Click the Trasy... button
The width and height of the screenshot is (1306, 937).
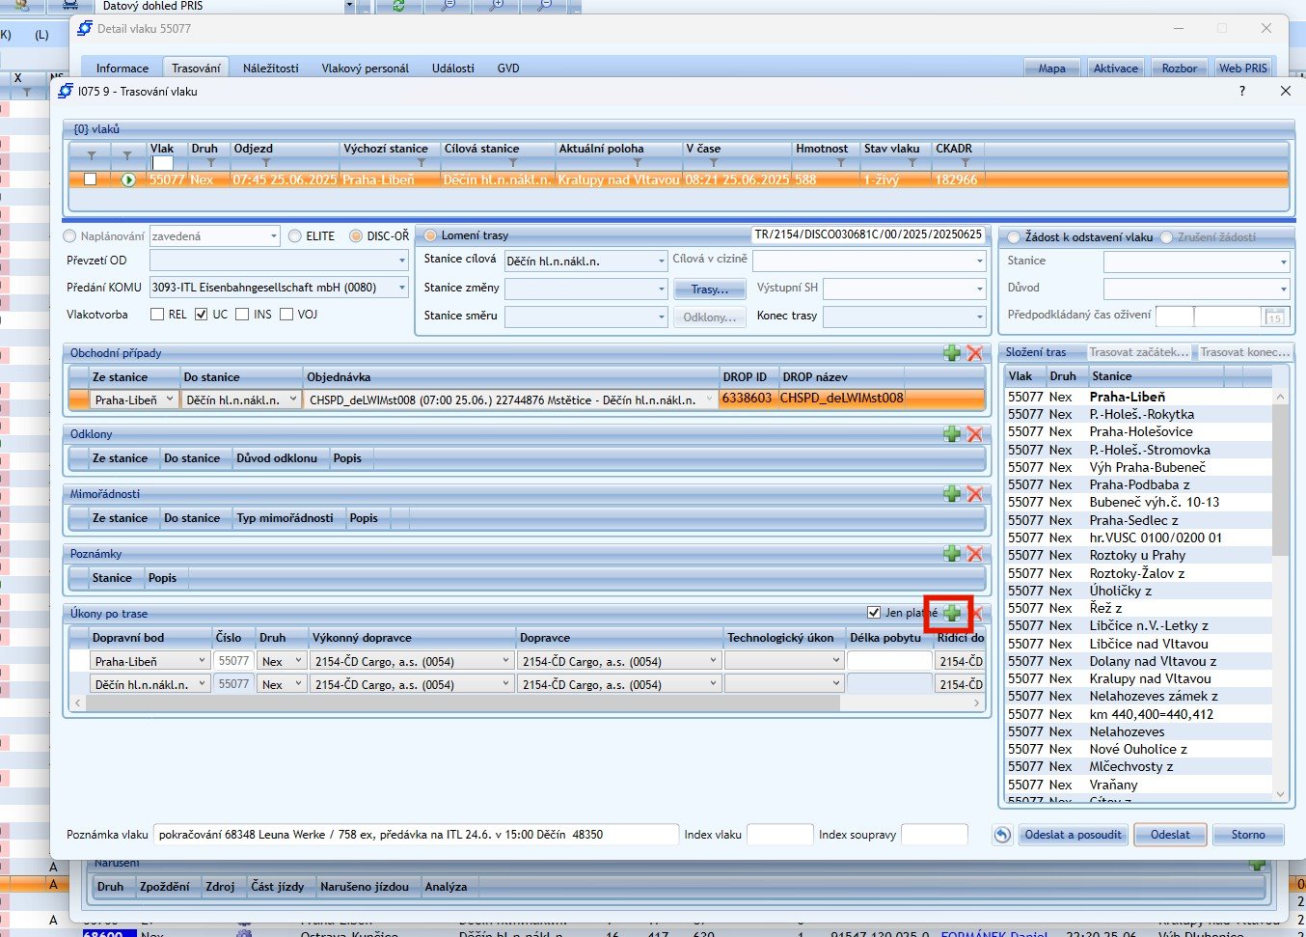tap(709, 289)
